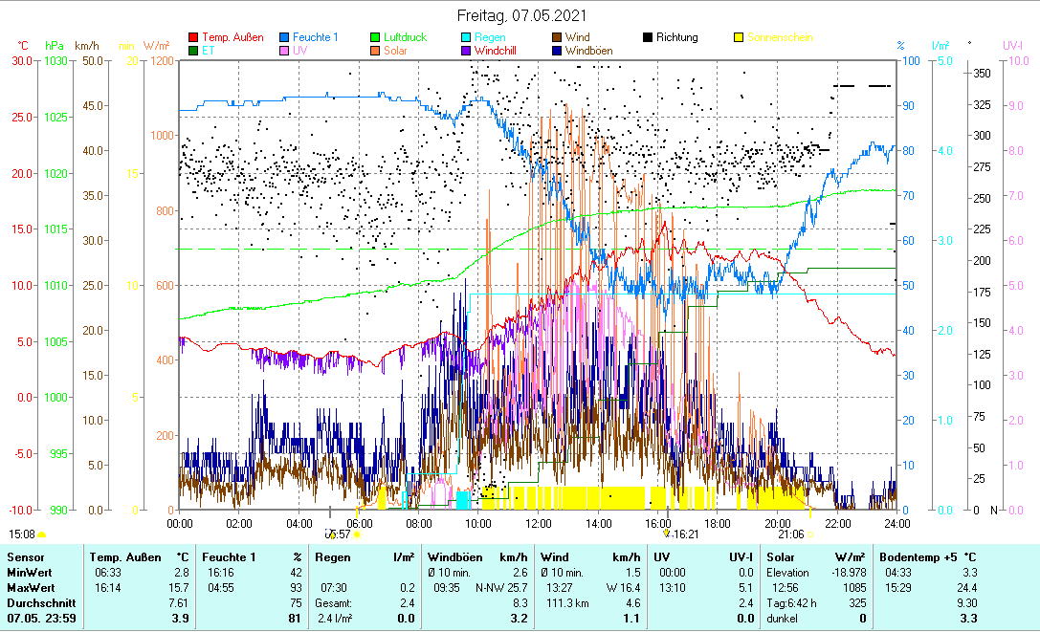1040x632 pixels.
Task: Click the red Temp. Außen legend swatch
Action: (194, 38)
